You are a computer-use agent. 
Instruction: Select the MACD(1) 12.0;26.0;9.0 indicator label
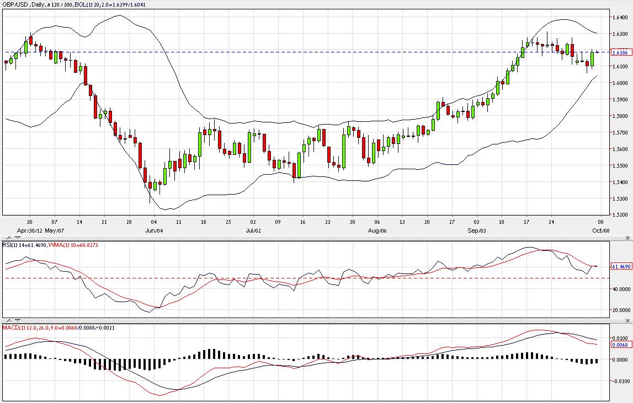coord(40,327)
